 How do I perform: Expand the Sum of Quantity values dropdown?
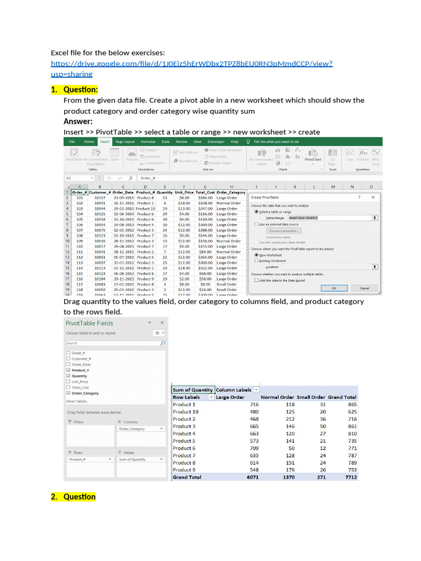tap(161, 460)
